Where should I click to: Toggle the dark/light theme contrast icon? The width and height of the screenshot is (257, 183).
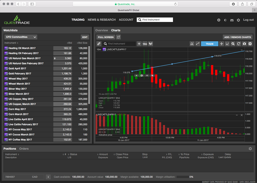click(225, 20)
